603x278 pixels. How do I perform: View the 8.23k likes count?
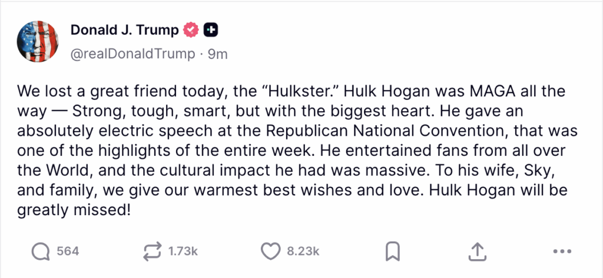(303, 252)
